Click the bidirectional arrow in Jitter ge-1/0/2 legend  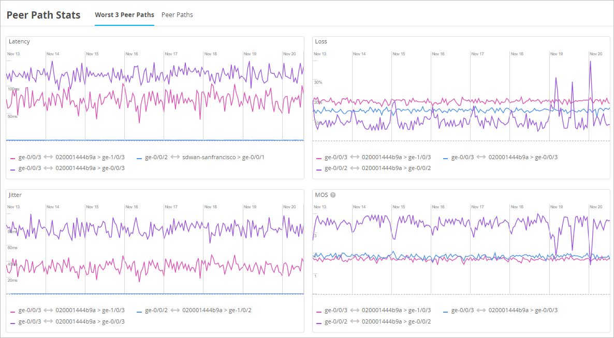click(x=175, y=311)
